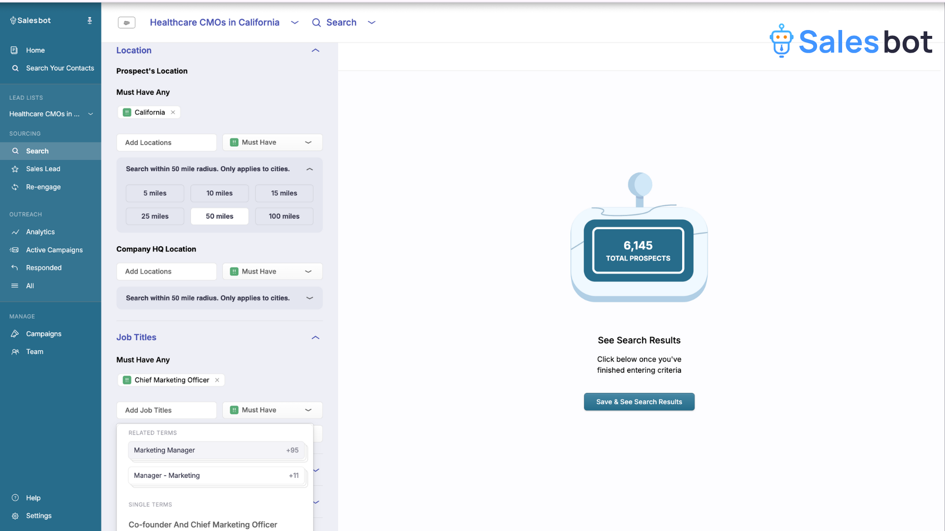This screenshot has height=531, width=945.
Task: Open Sales Lead star icon item
Action: tap(15, 169)
